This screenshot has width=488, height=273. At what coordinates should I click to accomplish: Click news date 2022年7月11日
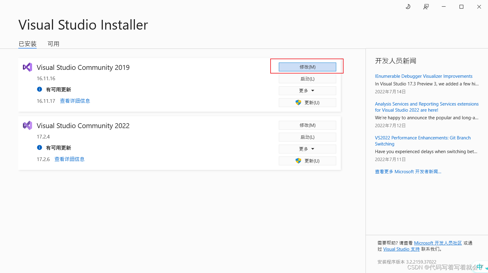[x=390, y=160]
